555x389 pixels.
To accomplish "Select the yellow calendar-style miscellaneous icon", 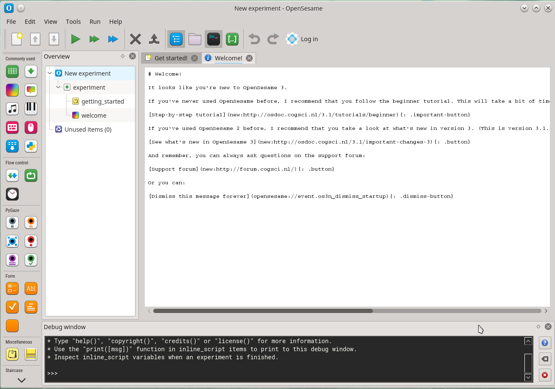I will click(x=31, y=354).
